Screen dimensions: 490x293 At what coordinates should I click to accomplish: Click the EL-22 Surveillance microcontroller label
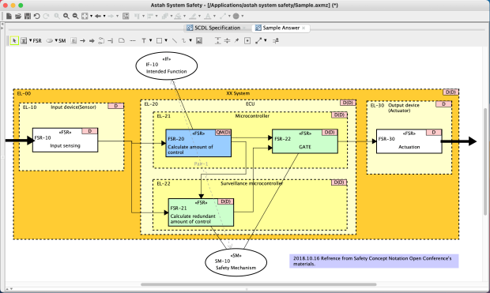coord(251,183)
